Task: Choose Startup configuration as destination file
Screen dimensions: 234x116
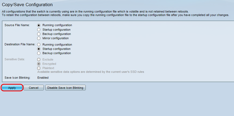Action: coord(39,49)
